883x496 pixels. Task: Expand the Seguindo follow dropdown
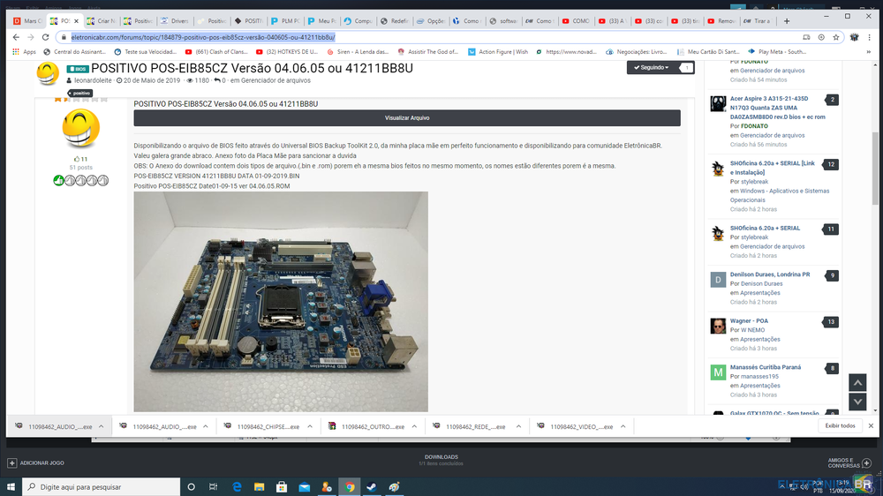pyautogui.click(x=652, y=68)
